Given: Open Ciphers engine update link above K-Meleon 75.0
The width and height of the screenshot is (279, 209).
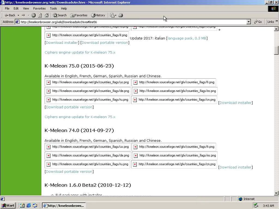Looking at the screenshot, I should [x=80, y=53].
